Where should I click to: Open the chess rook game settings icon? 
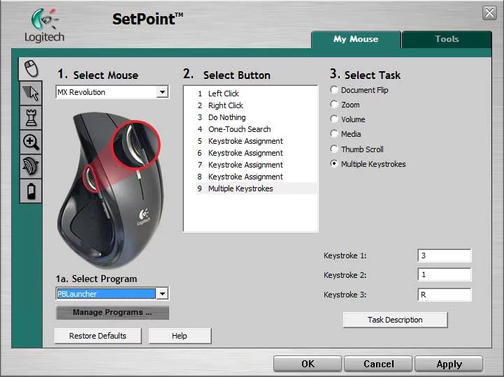click(x=31, y=117)
